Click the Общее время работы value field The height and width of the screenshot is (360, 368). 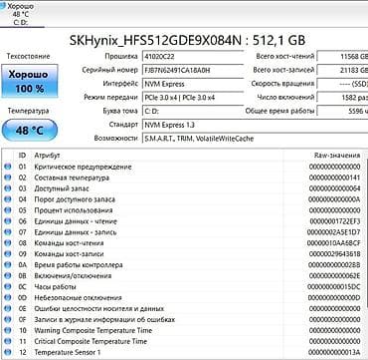tap(342, 111)
